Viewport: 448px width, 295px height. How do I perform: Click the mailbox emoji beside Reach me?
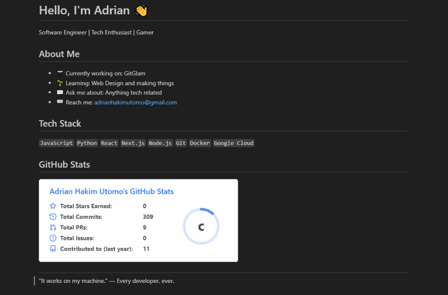[60, 102]
